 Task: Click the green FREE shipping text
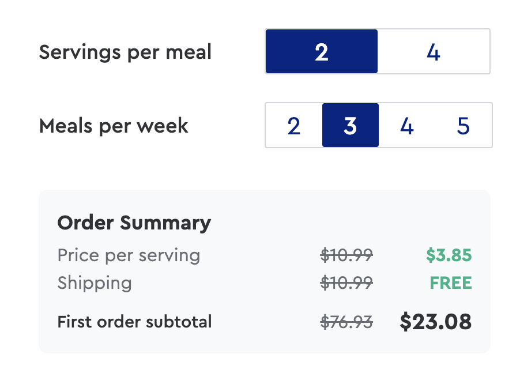(450, 283)
